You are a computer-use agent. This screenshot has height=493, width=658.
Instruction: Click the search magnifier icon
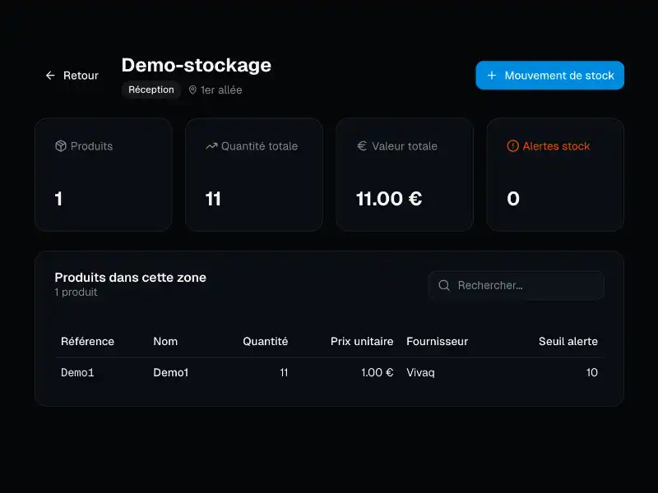pyautogui.click(x=444, y=285)
